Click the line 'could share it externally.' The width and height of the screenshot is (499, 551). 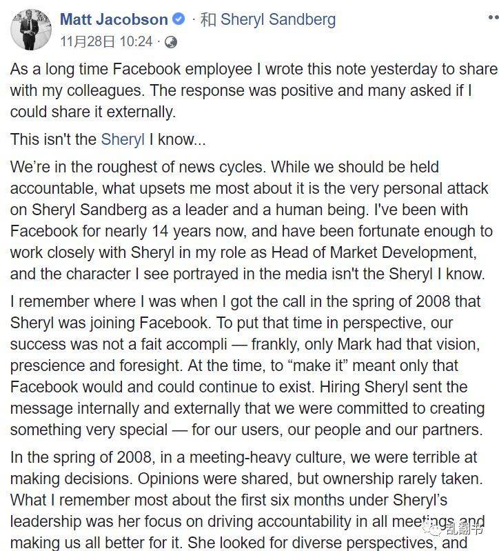tap(93, 112)
